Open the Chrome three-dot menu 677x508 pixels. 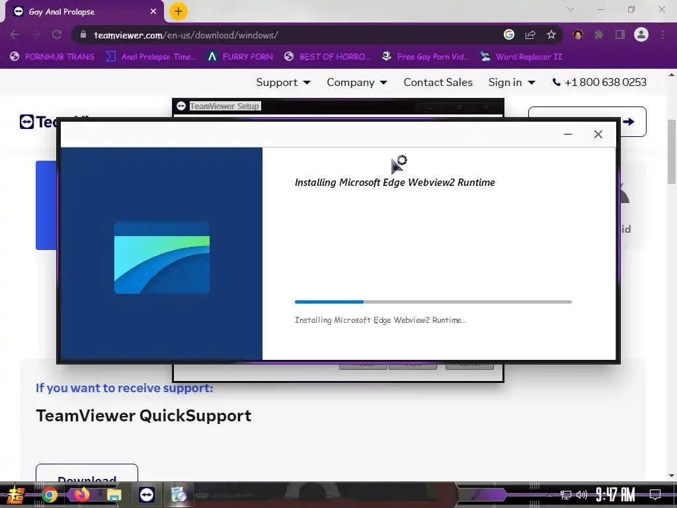pyautogui.click(x=662, y=34)
